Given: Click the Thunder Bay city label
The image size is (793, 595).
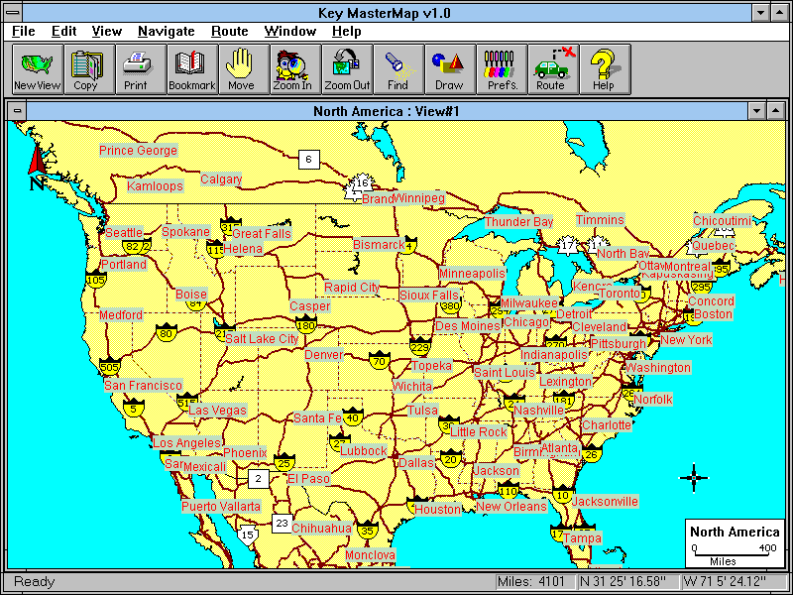Looking at the screenshot, I should [518, 221].
